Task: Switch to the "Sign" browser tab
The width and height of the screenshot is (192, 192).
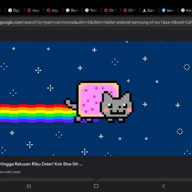Action: 14,11
